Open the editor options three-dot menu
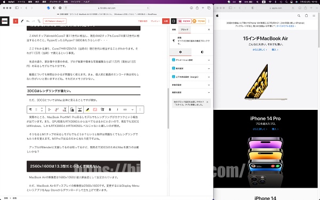 click(209, 21)
